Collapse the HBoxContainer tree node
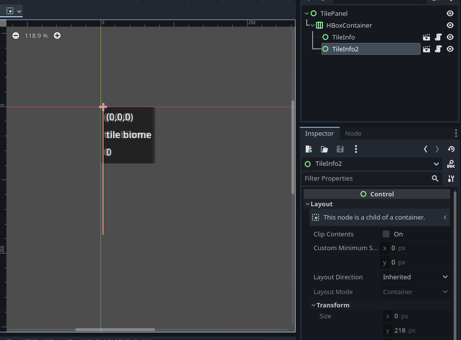This screenshot has height=340, width=461. pyautogui.click(x=313, y=25)
